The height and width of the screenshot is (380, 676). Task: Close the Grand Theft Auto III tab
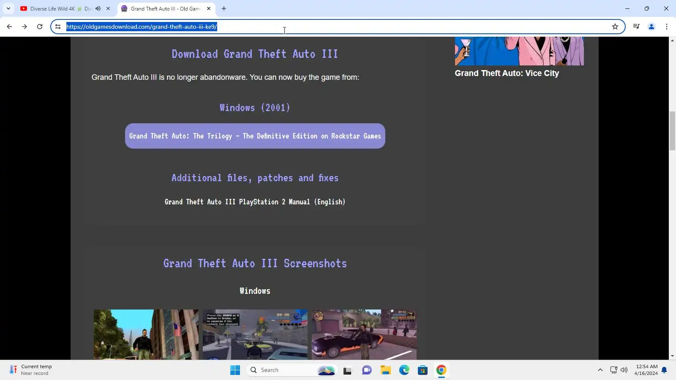(x=209, y=8)
